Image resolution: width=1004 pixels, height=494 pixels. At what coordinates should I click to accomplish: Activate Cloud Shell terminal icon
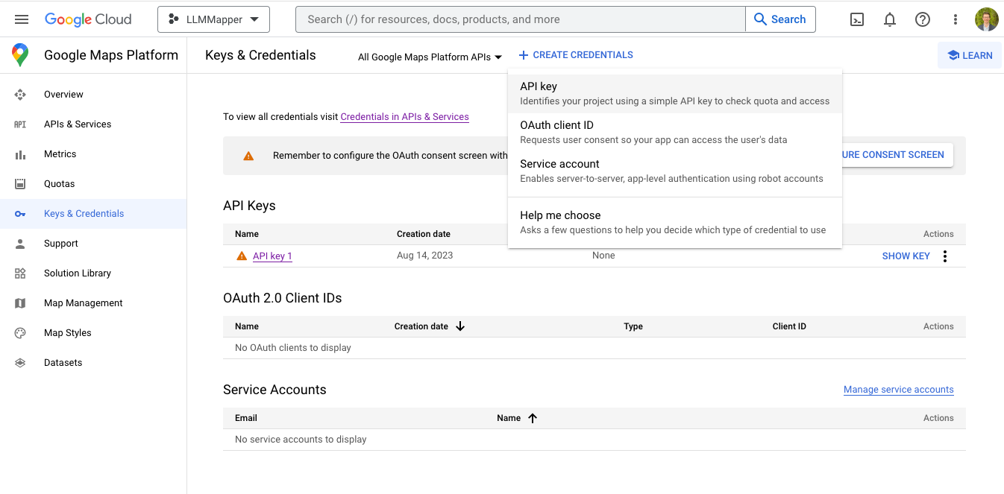[x=857, y=19]
